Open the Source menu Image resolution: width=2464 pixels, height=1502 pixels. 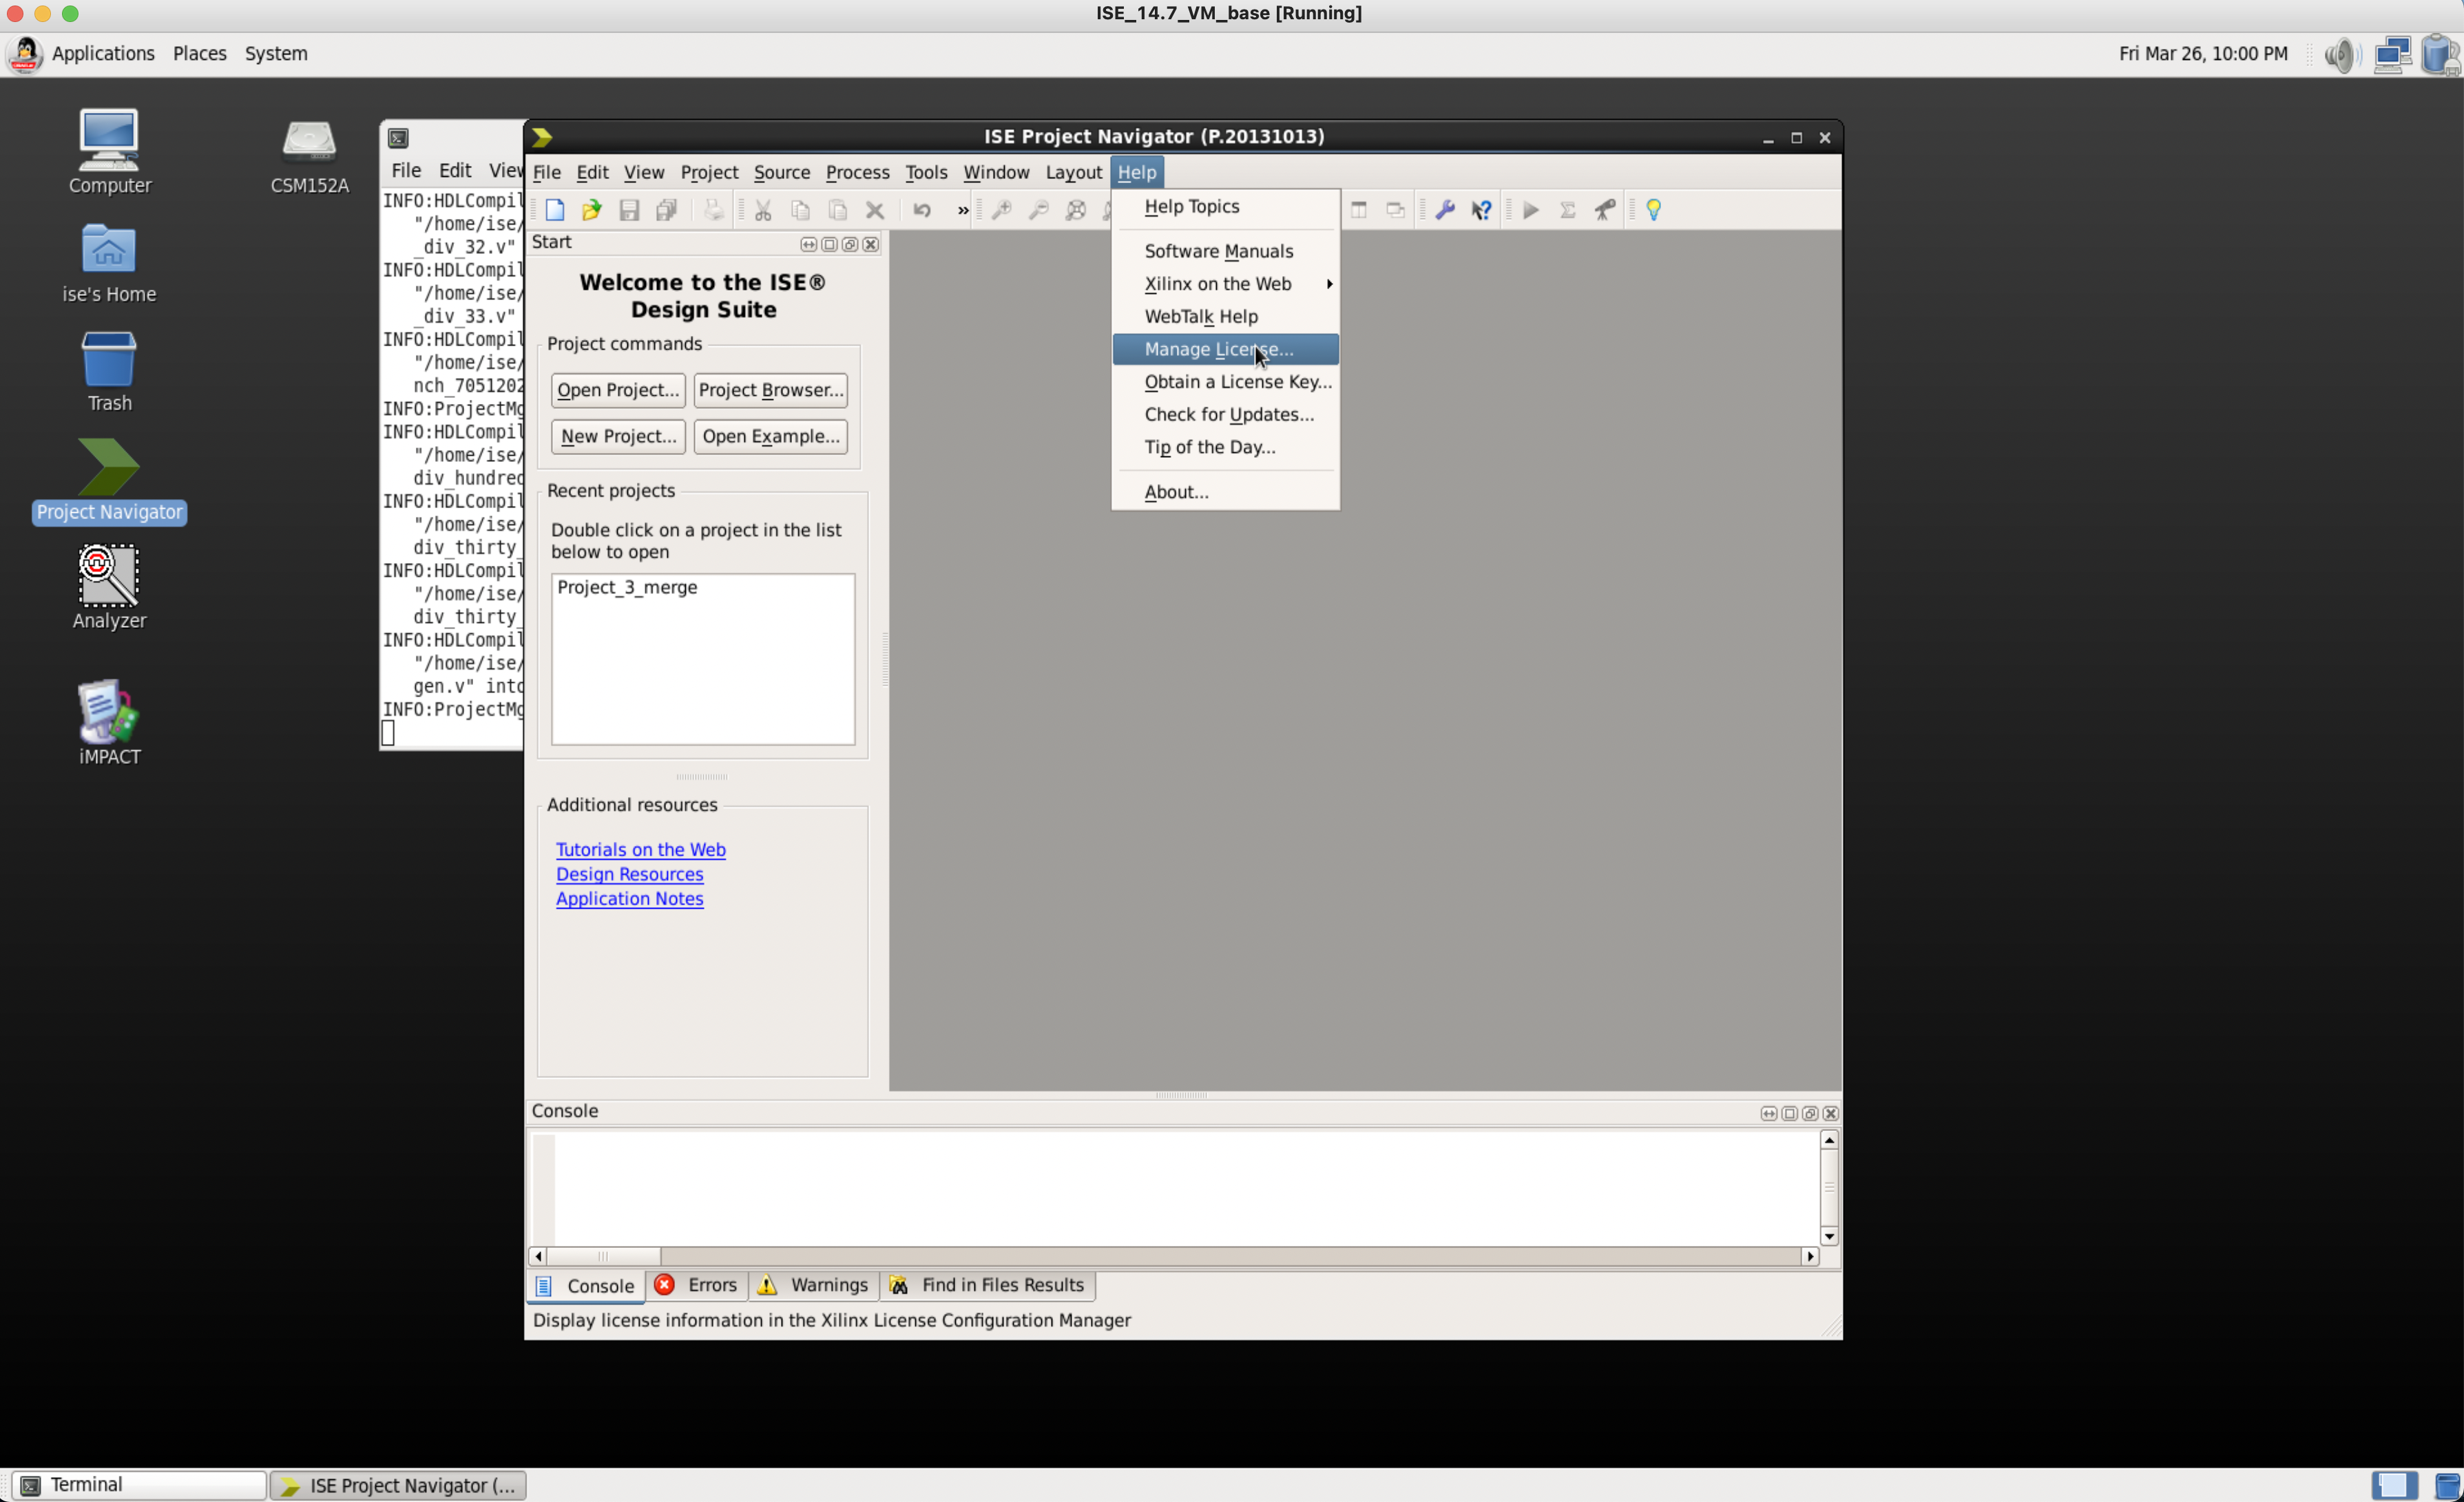(x=782, y=172)
